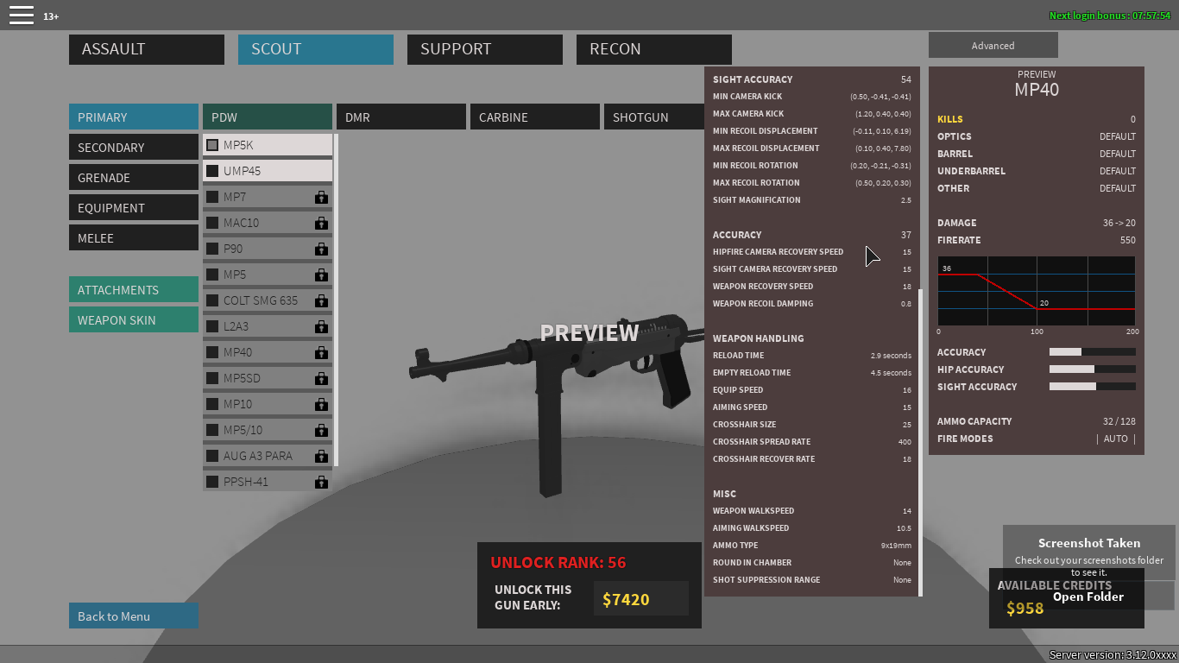Click the lock icon on MP10 row
The height and width of the screenshot is (663, 1179).
(321, 404)
